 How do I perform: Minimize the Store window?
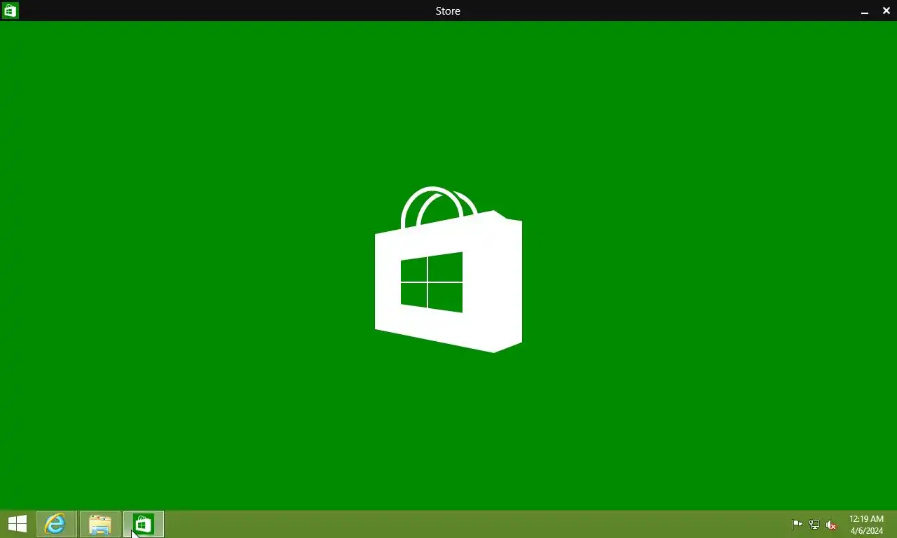click(x=865, y=11)
